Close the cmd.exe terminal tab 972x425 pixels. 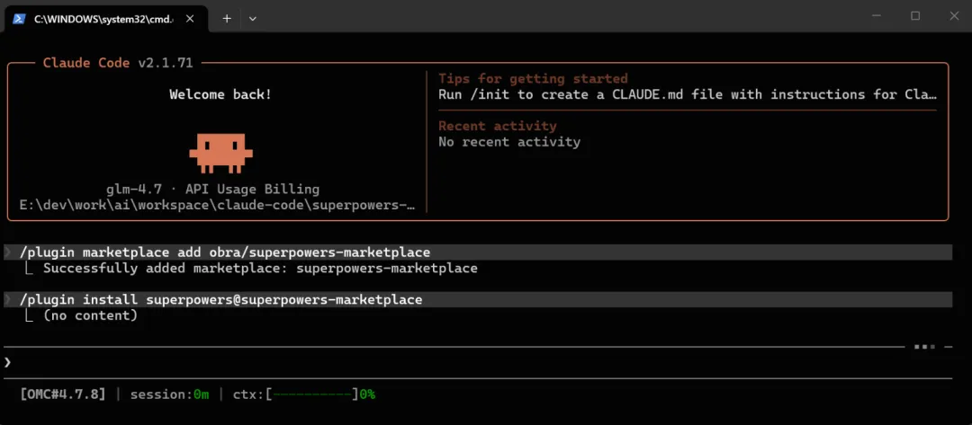point(190,19)
